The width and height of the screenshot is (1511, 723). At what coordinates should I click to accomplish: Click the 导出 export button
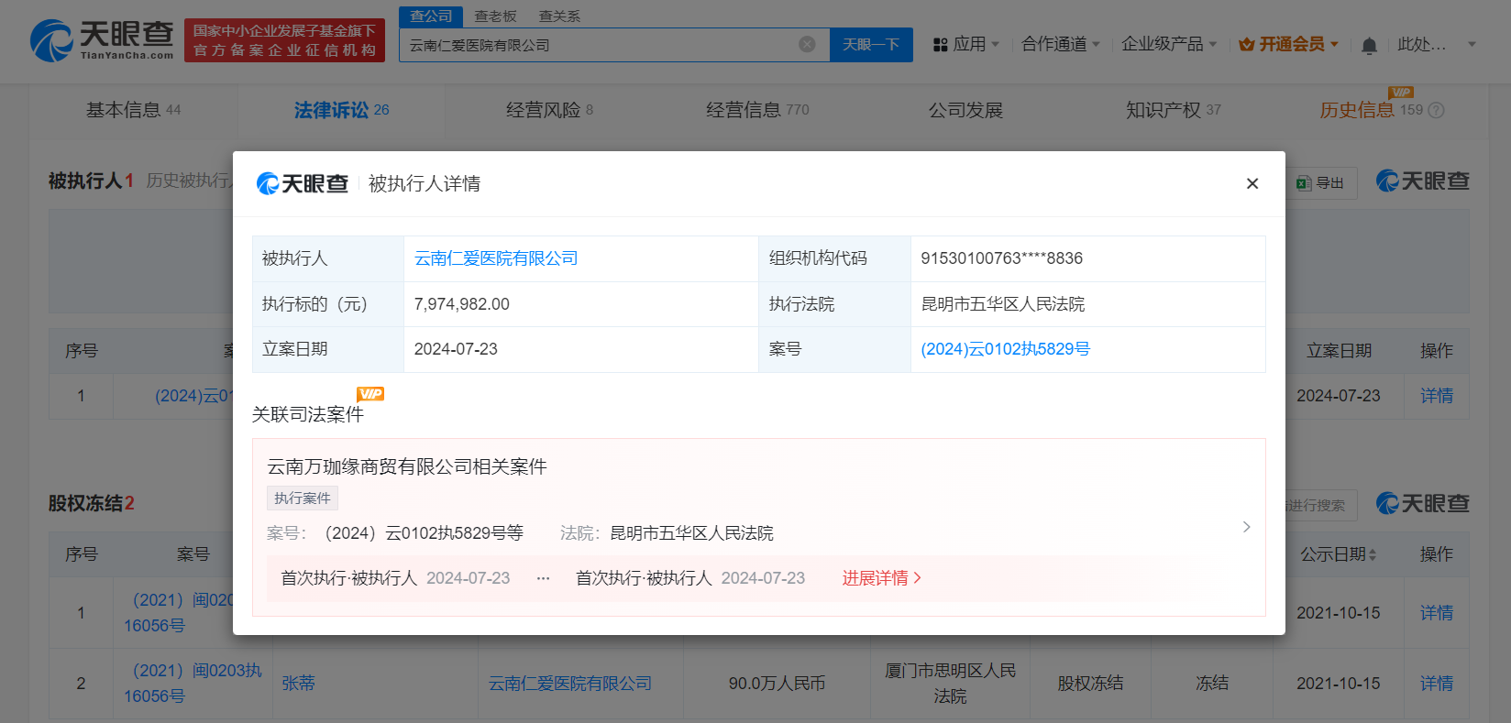click(1320, 183)
